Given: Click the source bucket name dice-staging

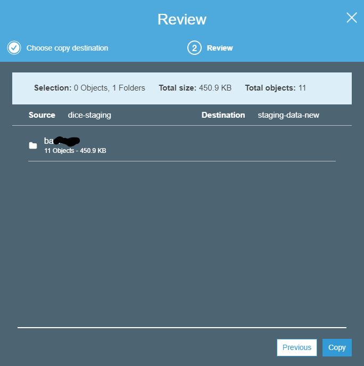Looking at the screenshot, I should click(x=89, y=115).
